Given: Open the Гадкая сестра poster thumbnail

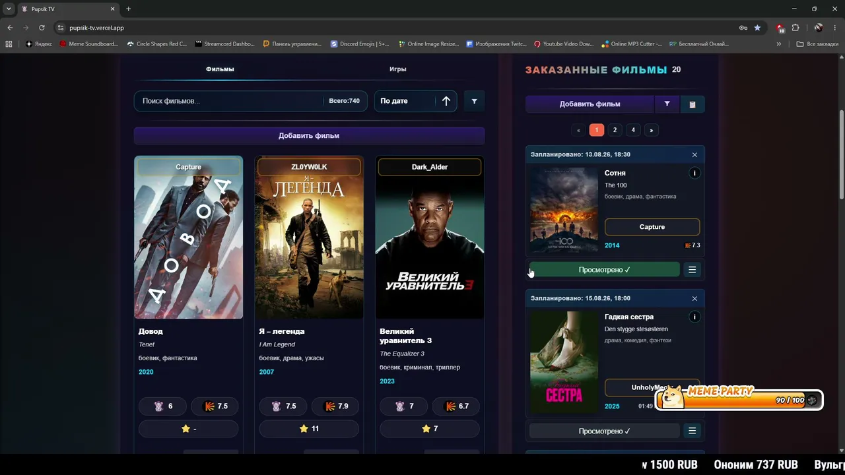Looking at the screenshot, I should click(564, 362).
